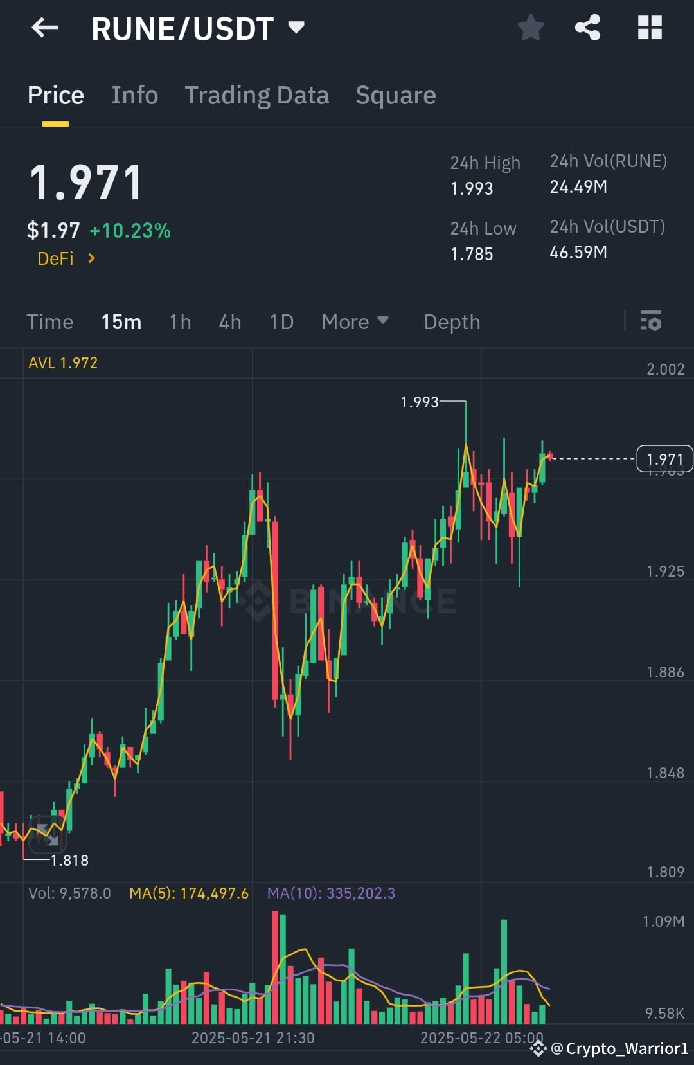Open the Square tab
Image resolution: width=694 pixels, height=1065 pixels.
(x=395, y=94)
